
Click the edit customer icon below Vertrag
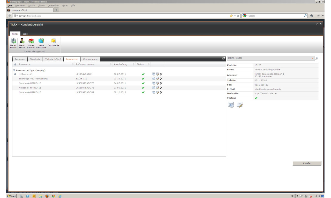pos(240,105)
